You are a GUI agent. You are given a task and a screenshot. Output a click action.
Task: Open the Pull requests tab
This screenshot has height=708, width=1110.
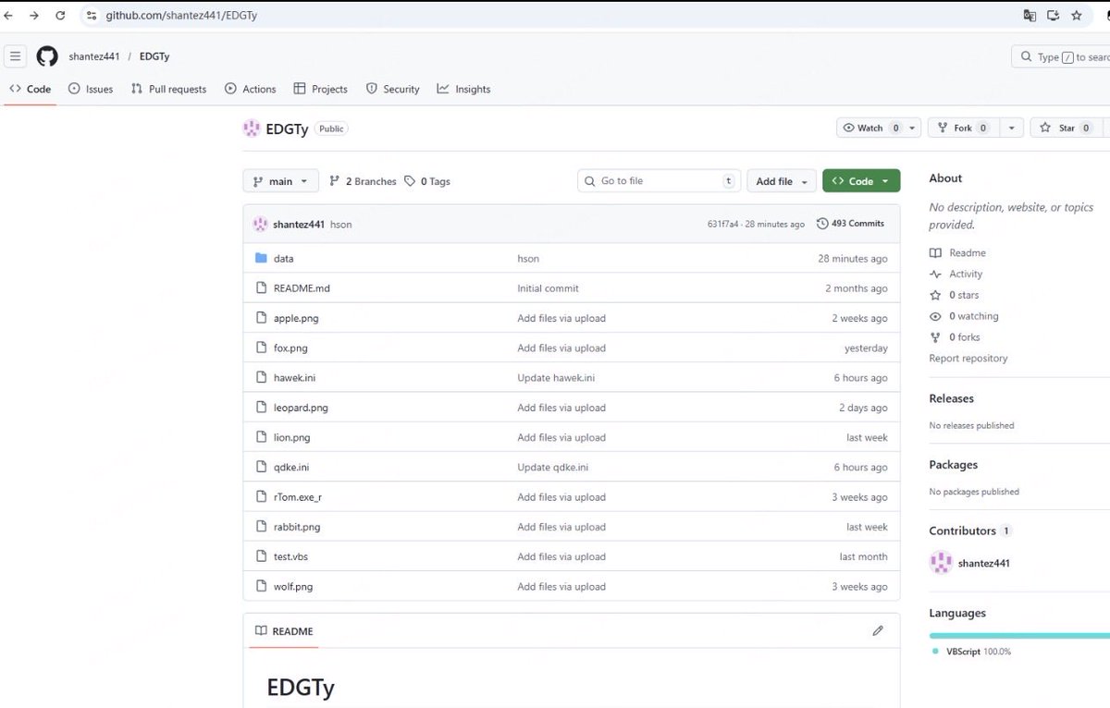pos(168,90)
